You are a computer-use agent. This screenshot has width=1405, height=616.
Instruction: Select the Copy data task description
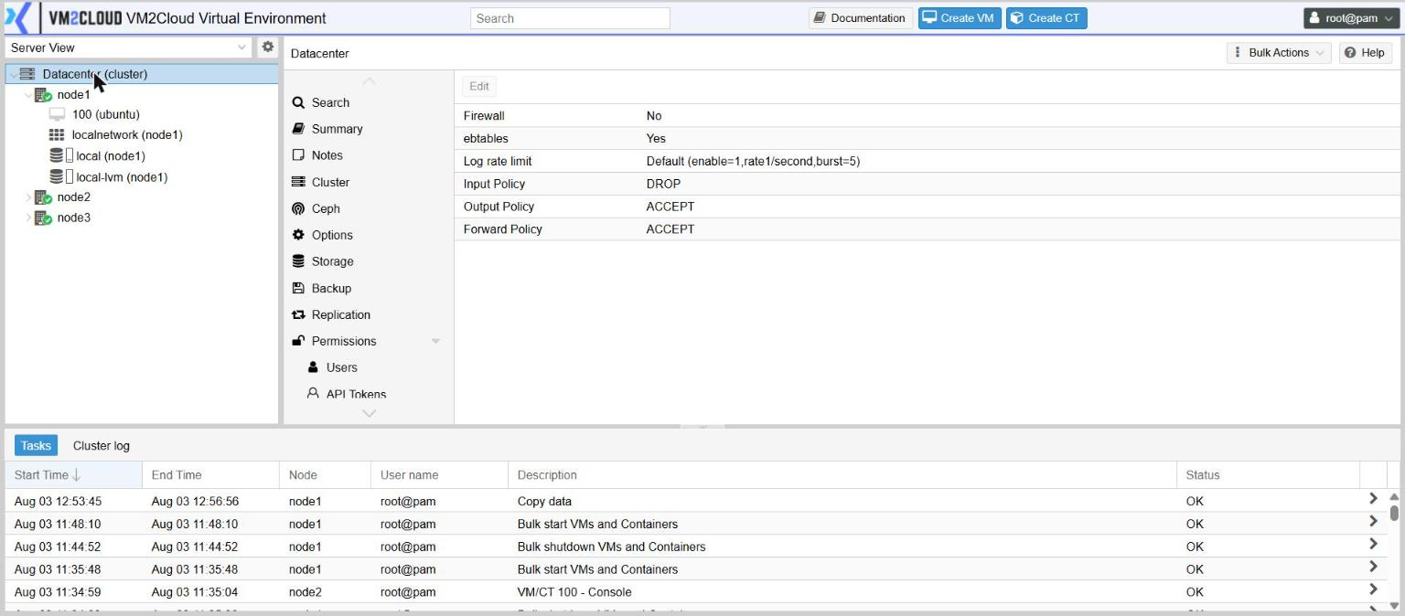tap(544, 502)
